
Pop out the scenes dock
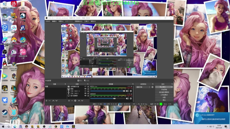pos(65,84)
